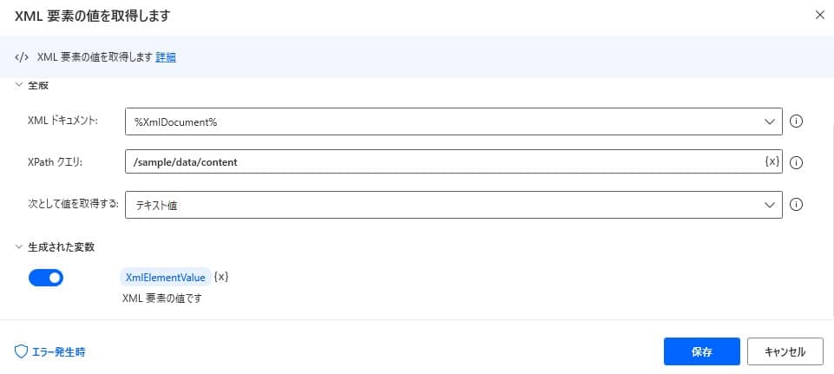Image resolution: width=834 pixels, height=374 pixels.
Task: Open variable picker {x} in XPath クエリ field
Action: click(772, 161)
